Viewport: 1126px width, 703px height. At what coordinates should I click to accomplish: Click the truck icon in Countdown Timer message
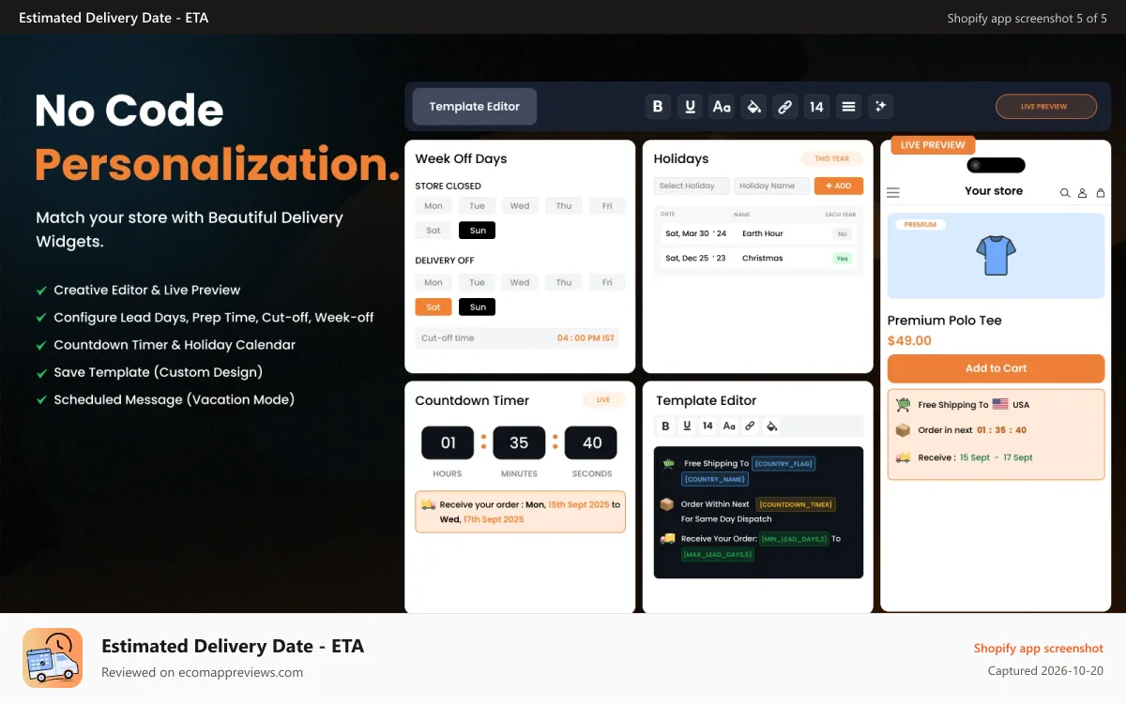click(428, 504)
